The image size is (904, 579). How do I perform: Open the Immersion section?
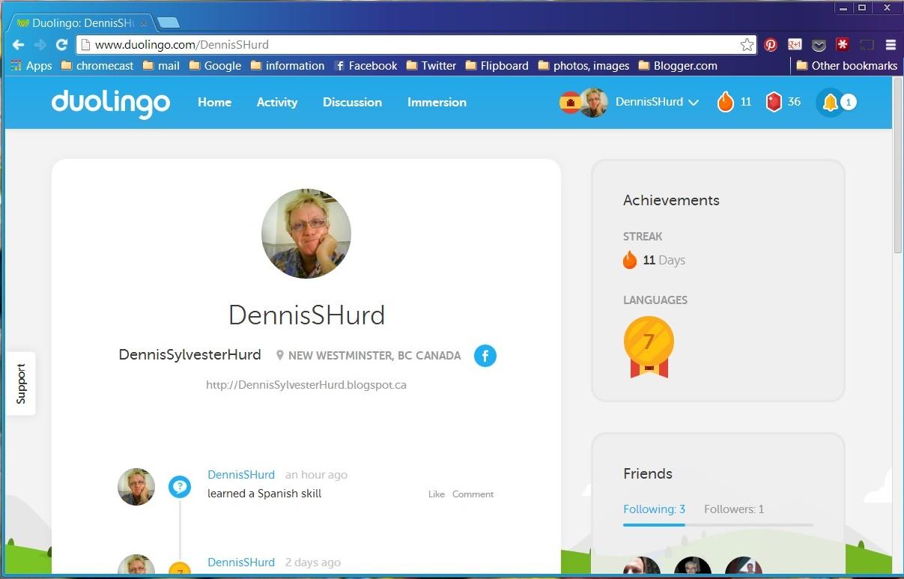(x=437, y=102)
